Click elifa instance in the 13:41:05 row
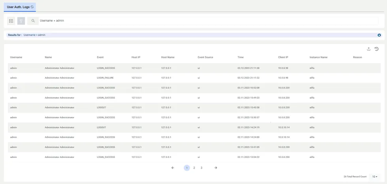Viewport: 387px width, 184px height. click(312, 147)
